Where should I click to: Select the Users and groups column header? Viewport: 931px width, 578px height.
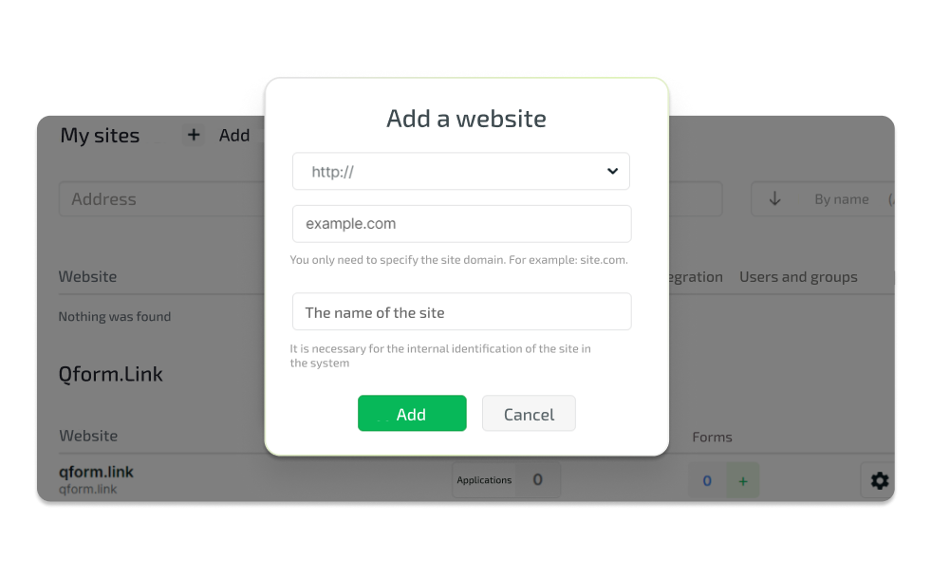798,277
